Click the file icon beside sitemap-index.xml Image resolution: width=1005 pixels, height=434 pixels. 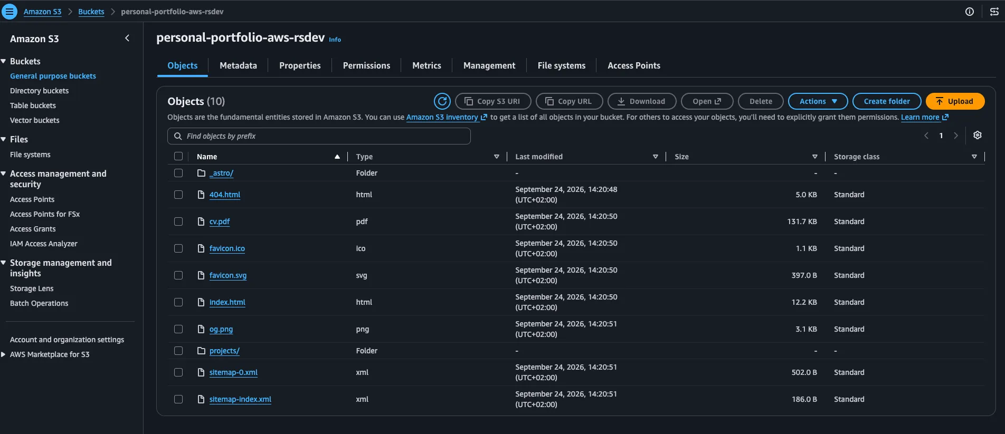tap(201, 399)
